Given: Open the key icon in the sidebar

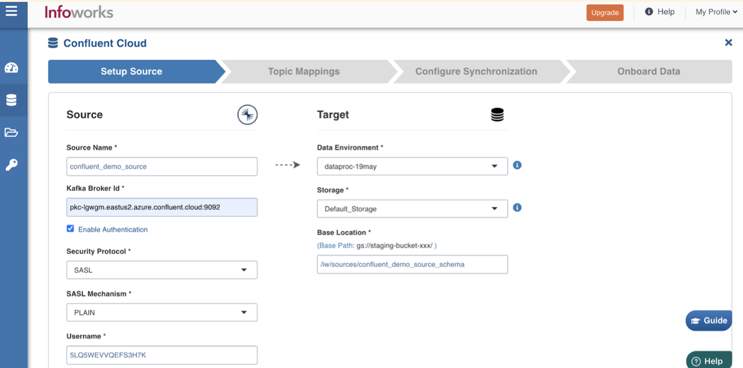Looking at the screenshot, I should (x=11, y=165).
